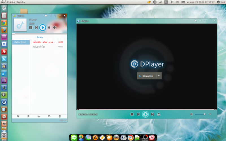Viewport: 226px width, 141px height.
Task: Launch Skype from the launcher
Action: click(x=4, y=59)
